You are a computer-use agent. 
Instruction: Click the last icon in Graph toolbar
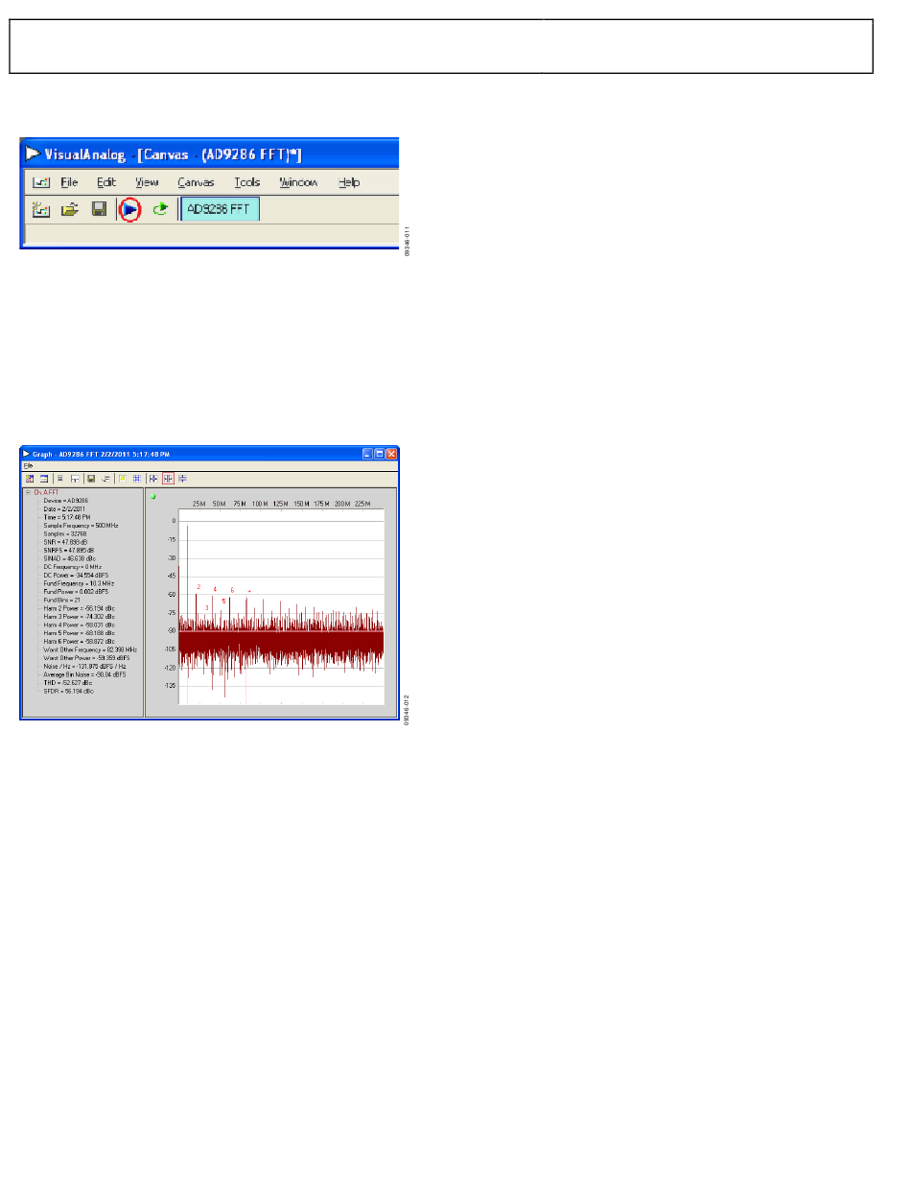182,478
